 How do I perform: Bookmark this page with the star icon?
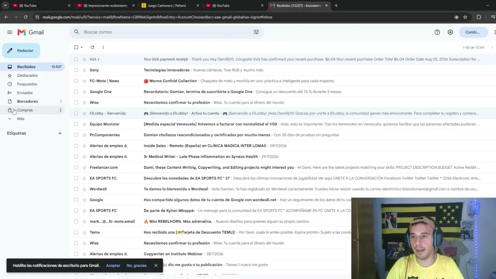[x=465, y=17]
